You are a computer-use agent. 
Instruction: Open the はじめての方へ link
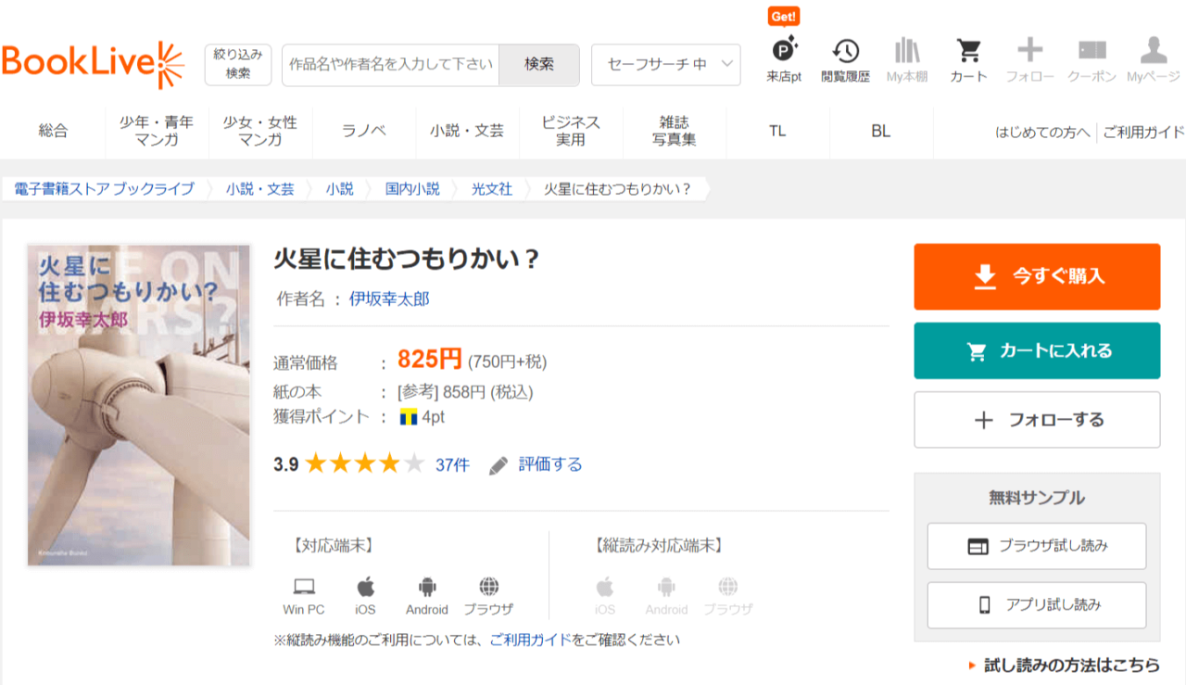pos(1042,132)
